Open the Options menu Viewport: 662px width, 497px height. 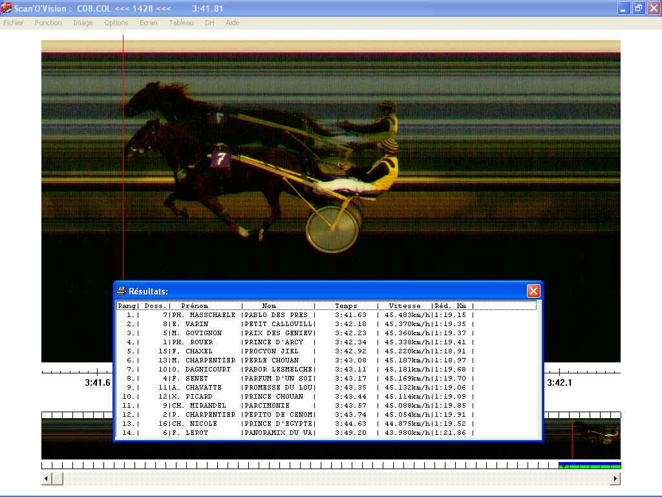tap(116, 23)
